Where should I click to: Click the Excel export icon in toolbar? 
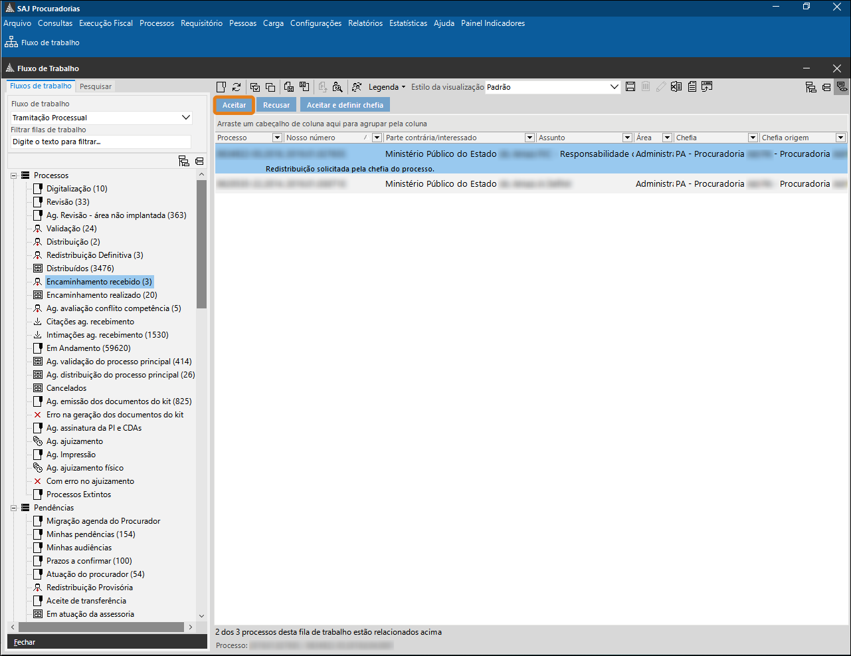(x=676, y=87)
